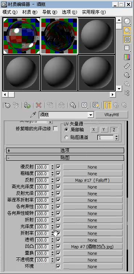Image resolution: width=134 pixels, height=274 pixels.
Task: Click the Make Material Copy icon
Action: (50, 105)
